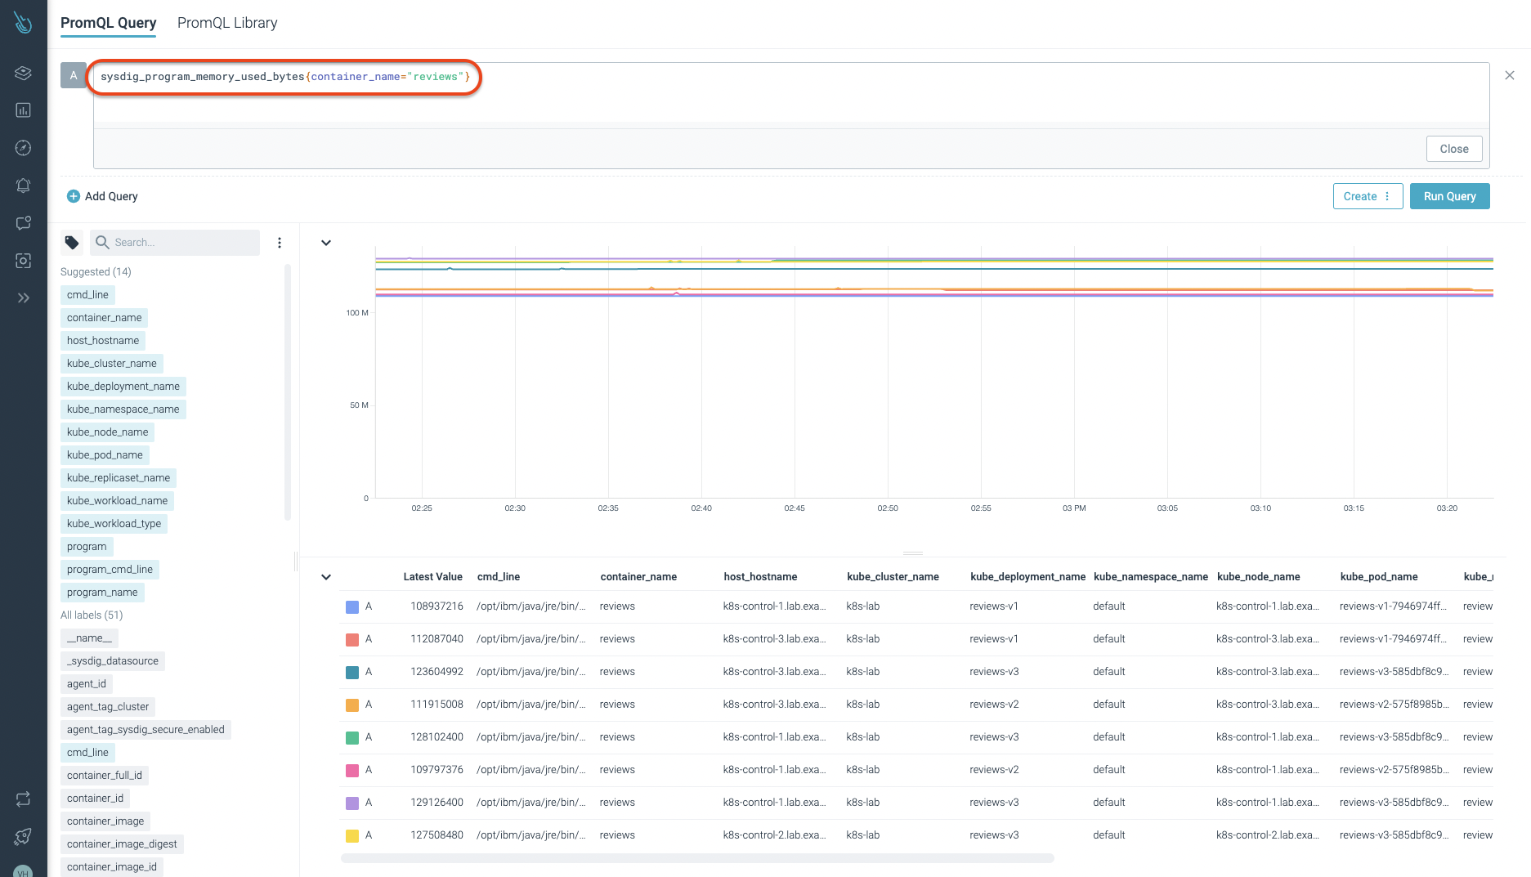Click the blue swatch for value 108937216
This screenshot has height=877, width=1531.
(x=352, y=607)
